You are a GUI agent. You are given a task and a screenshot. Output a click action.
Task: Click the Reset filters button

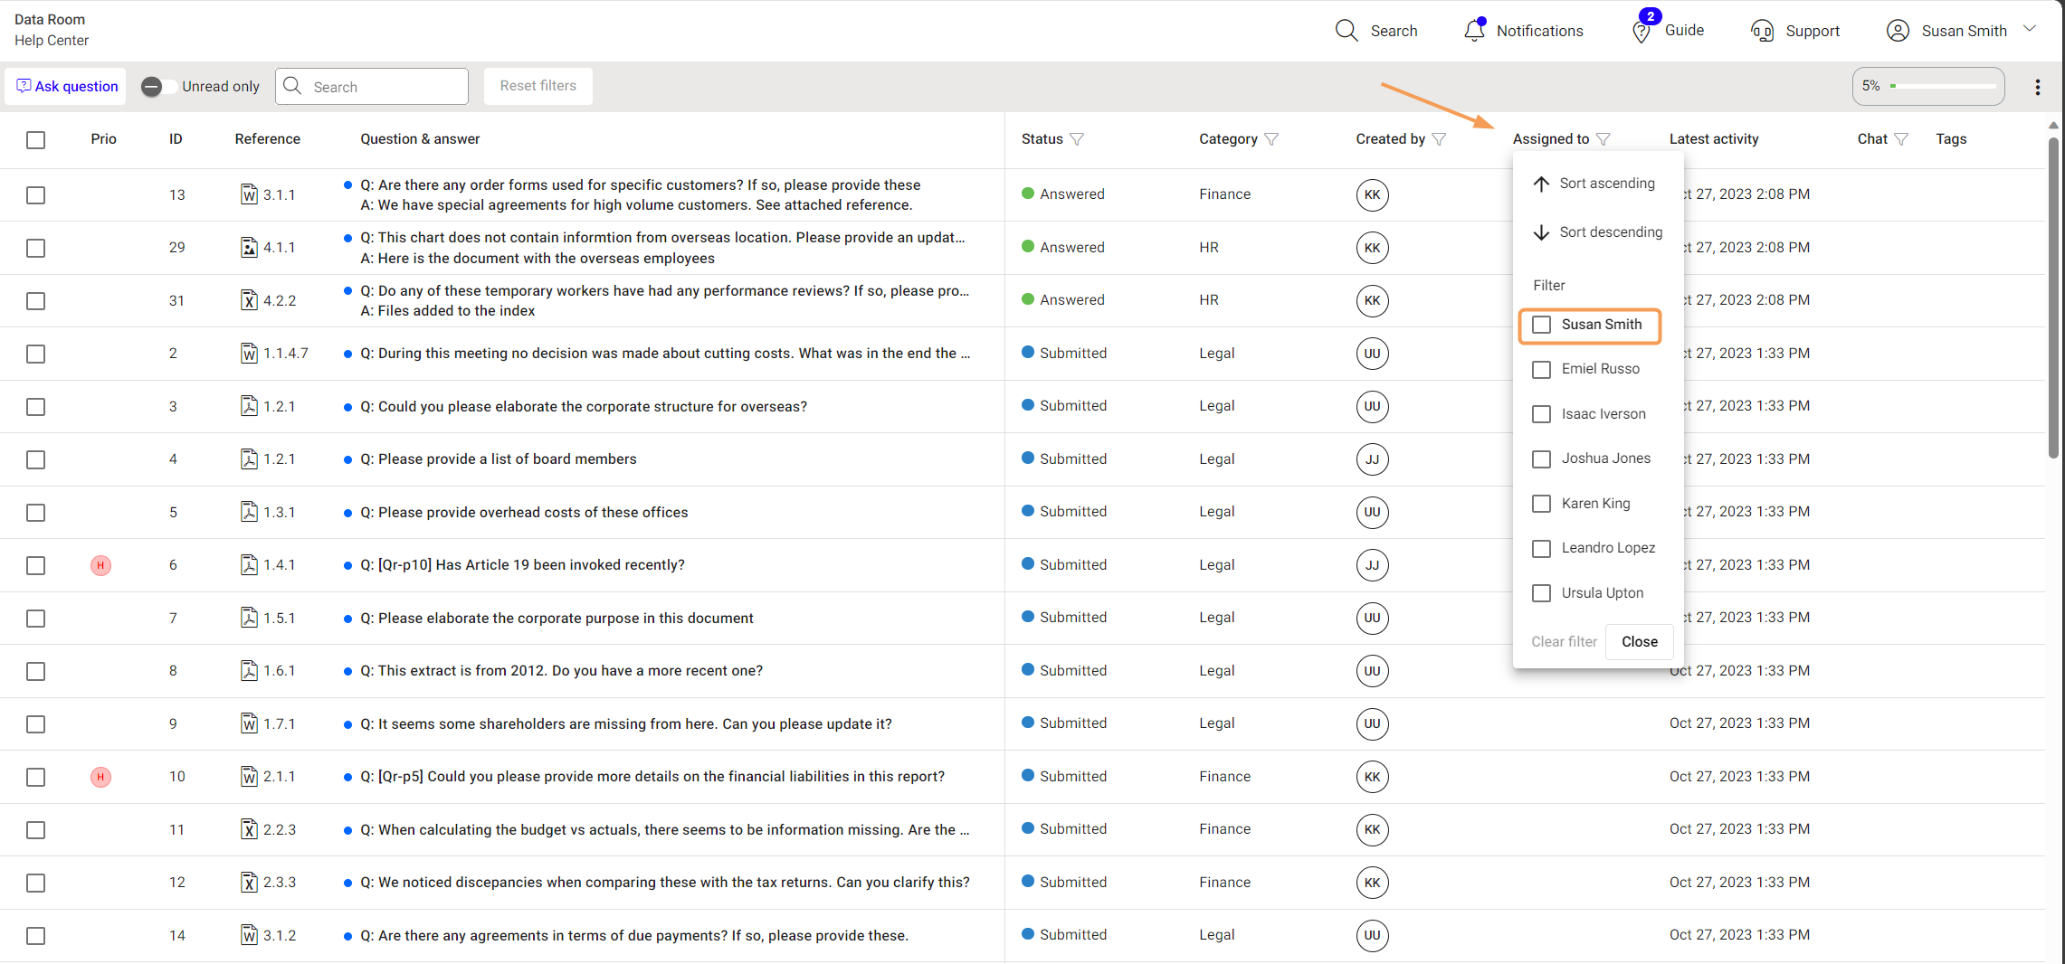click(538, 86)
